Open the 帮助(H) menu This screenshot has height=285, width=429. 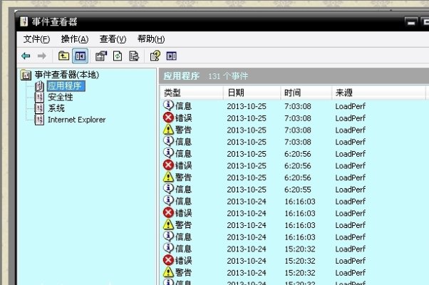151,39
